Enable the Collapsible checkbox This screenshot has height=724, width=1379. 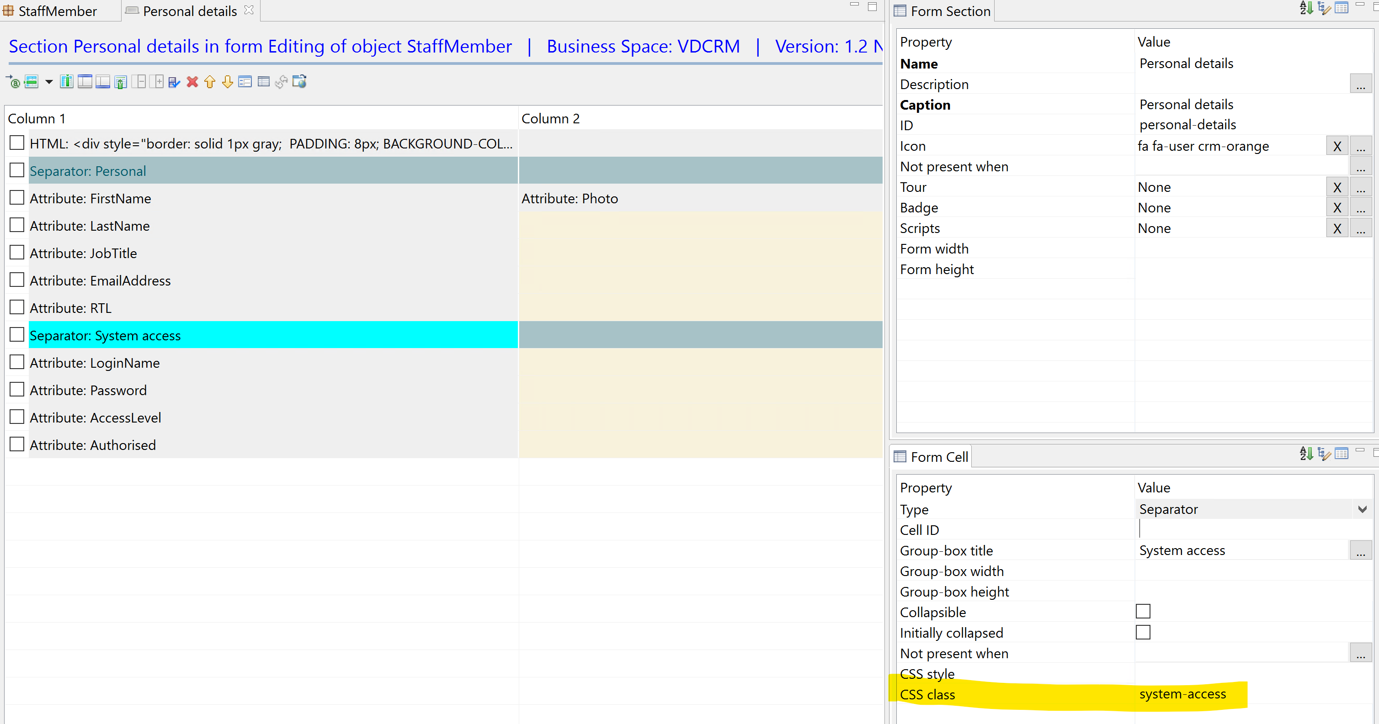1143,611
